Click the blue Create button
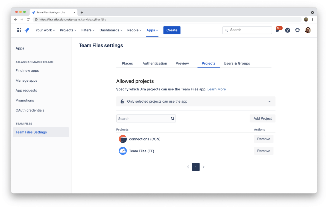The height and width of the screenshot is (208, 328). (172, 30)
